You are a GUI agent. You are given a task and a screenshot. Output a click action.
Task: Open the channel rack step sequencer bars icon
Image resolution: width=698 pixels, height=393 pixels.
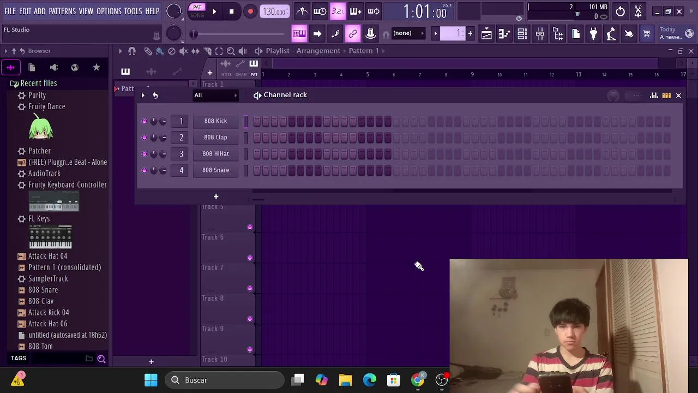pyautogui.click(x=666, y=96)
